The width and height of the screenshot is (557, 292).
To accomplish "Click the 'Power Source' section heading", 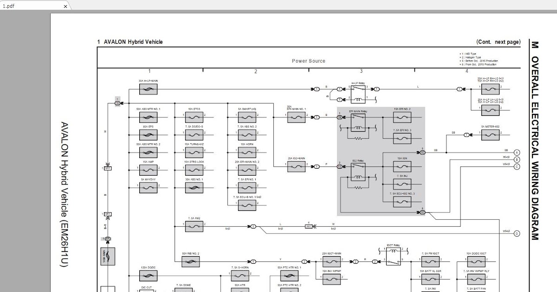I will (309, 61).
